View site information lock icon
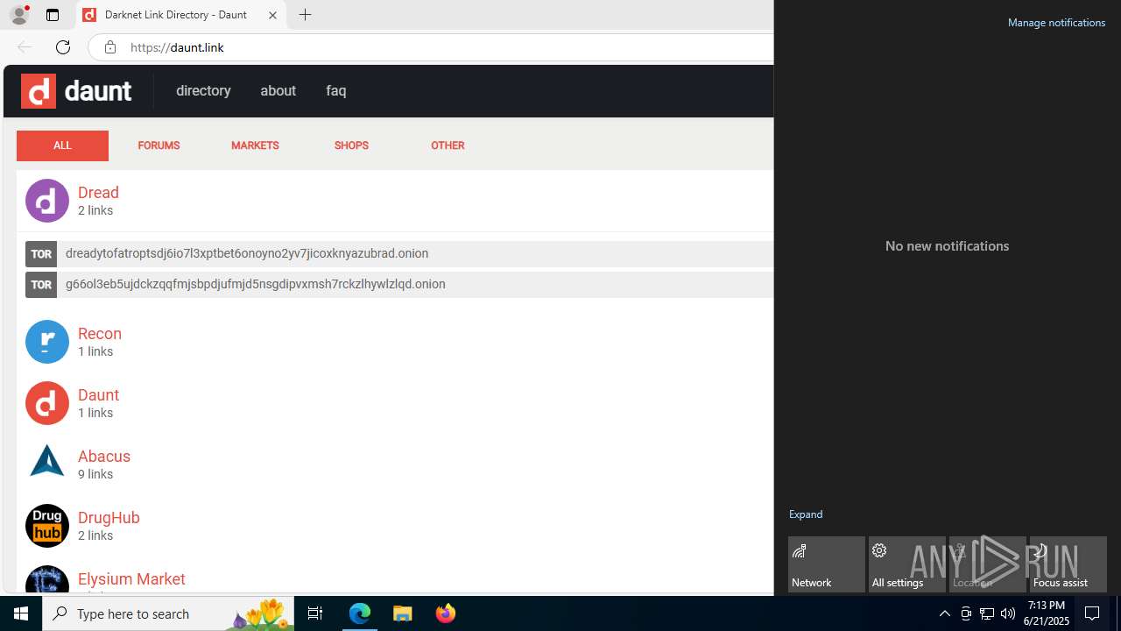This screenshot has width=1121, height=631. click(x=109, y=47)
